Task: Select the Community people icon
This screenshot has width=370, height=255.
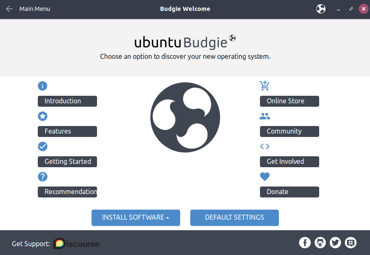Action: [x=265, y=116]
